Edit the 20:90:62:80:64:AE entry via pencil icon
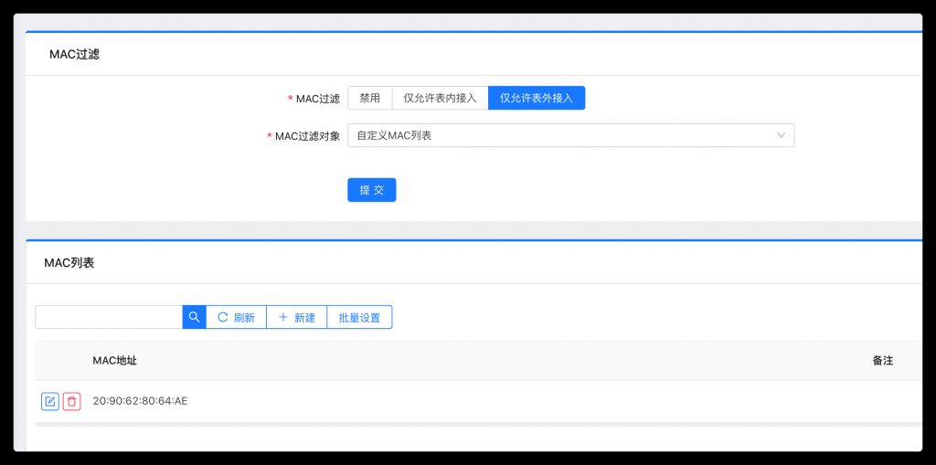The width and height of the screenshot is (936, 465). [50, 401]
